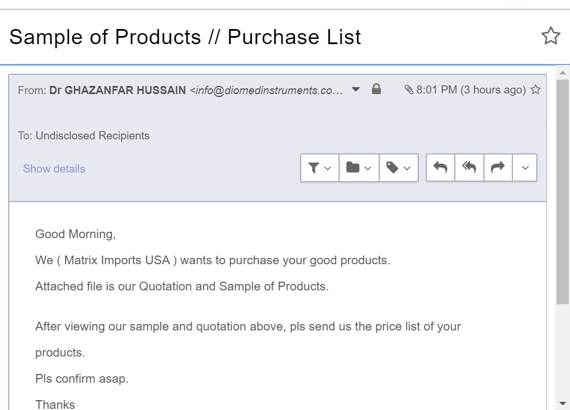
Task: Expand the sender options triangle
Action: point(357,89)
